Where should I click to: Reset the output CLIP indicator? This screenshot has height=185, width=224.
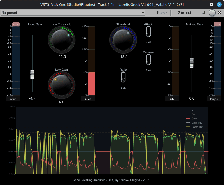tap(218, 24)
